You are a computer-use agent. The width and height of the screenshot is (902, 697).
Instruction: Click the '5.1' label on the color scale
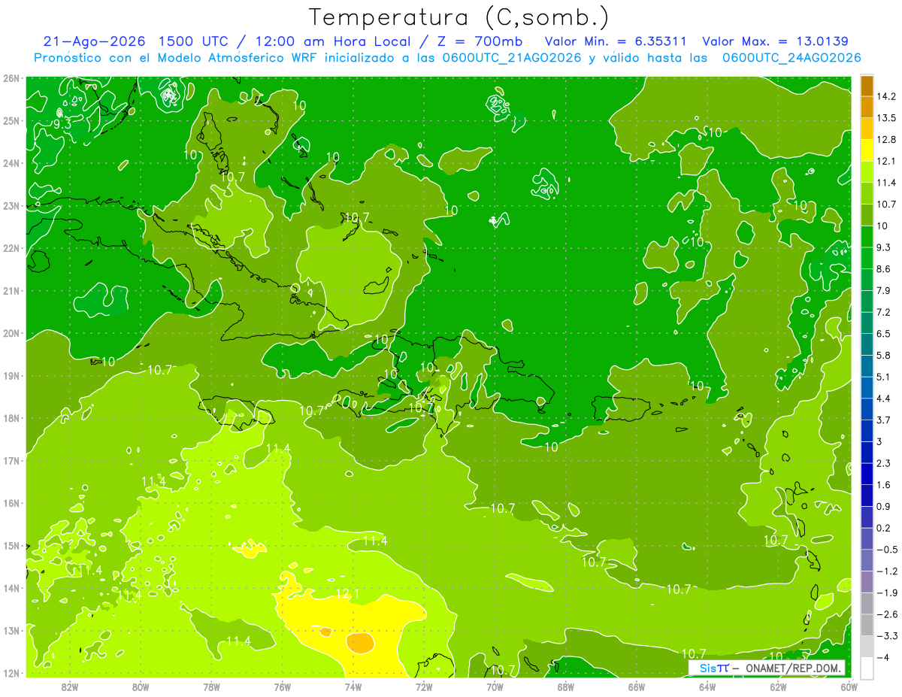[883, 377]
